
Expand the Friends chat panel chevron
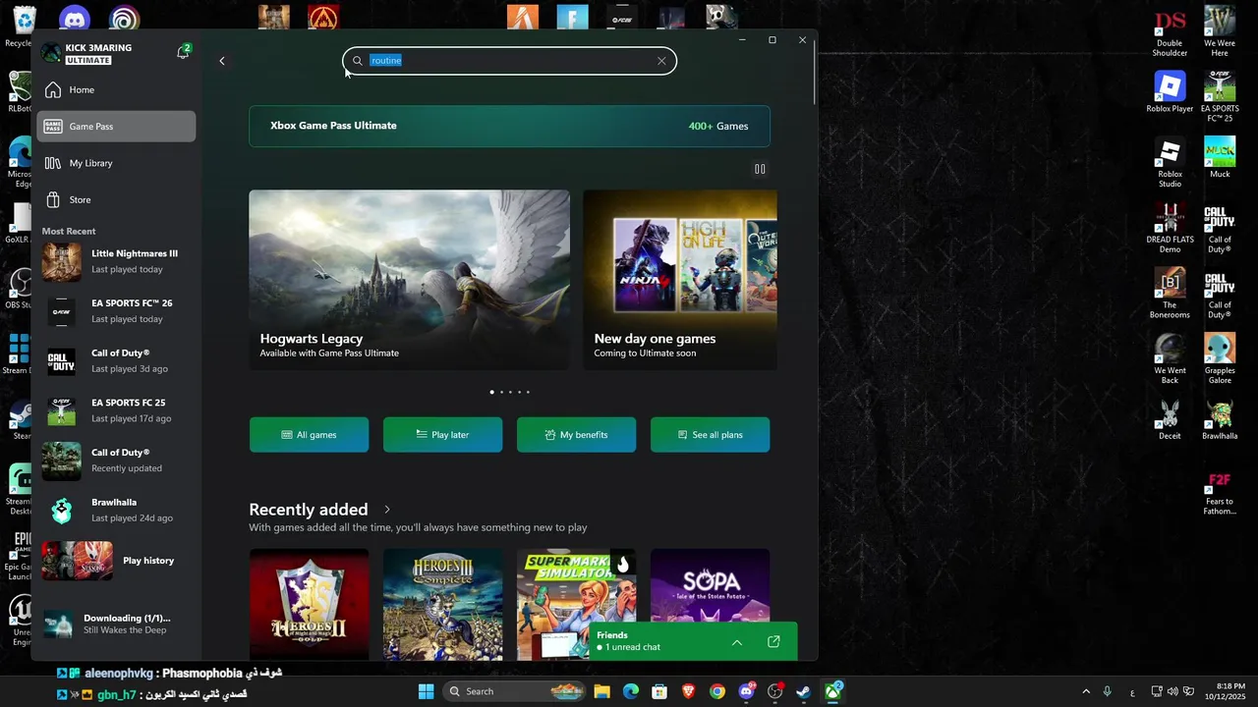(x=736, y=642)
